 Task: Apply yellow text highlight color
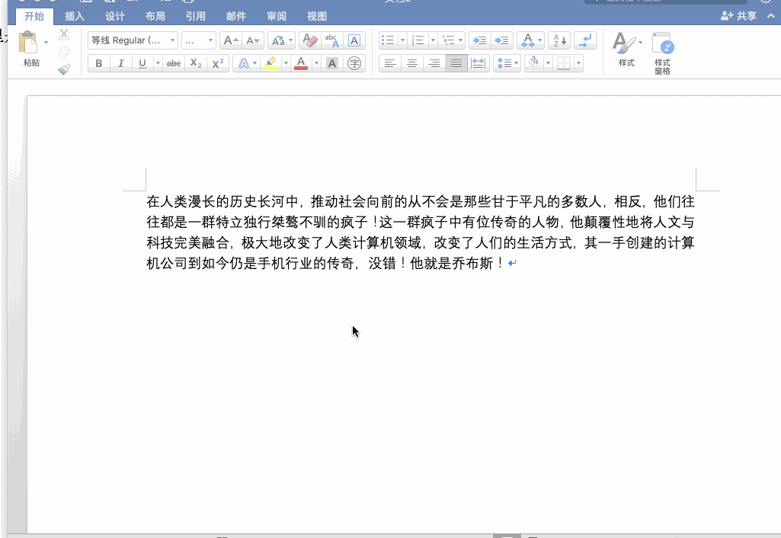(x=270, y=63)
